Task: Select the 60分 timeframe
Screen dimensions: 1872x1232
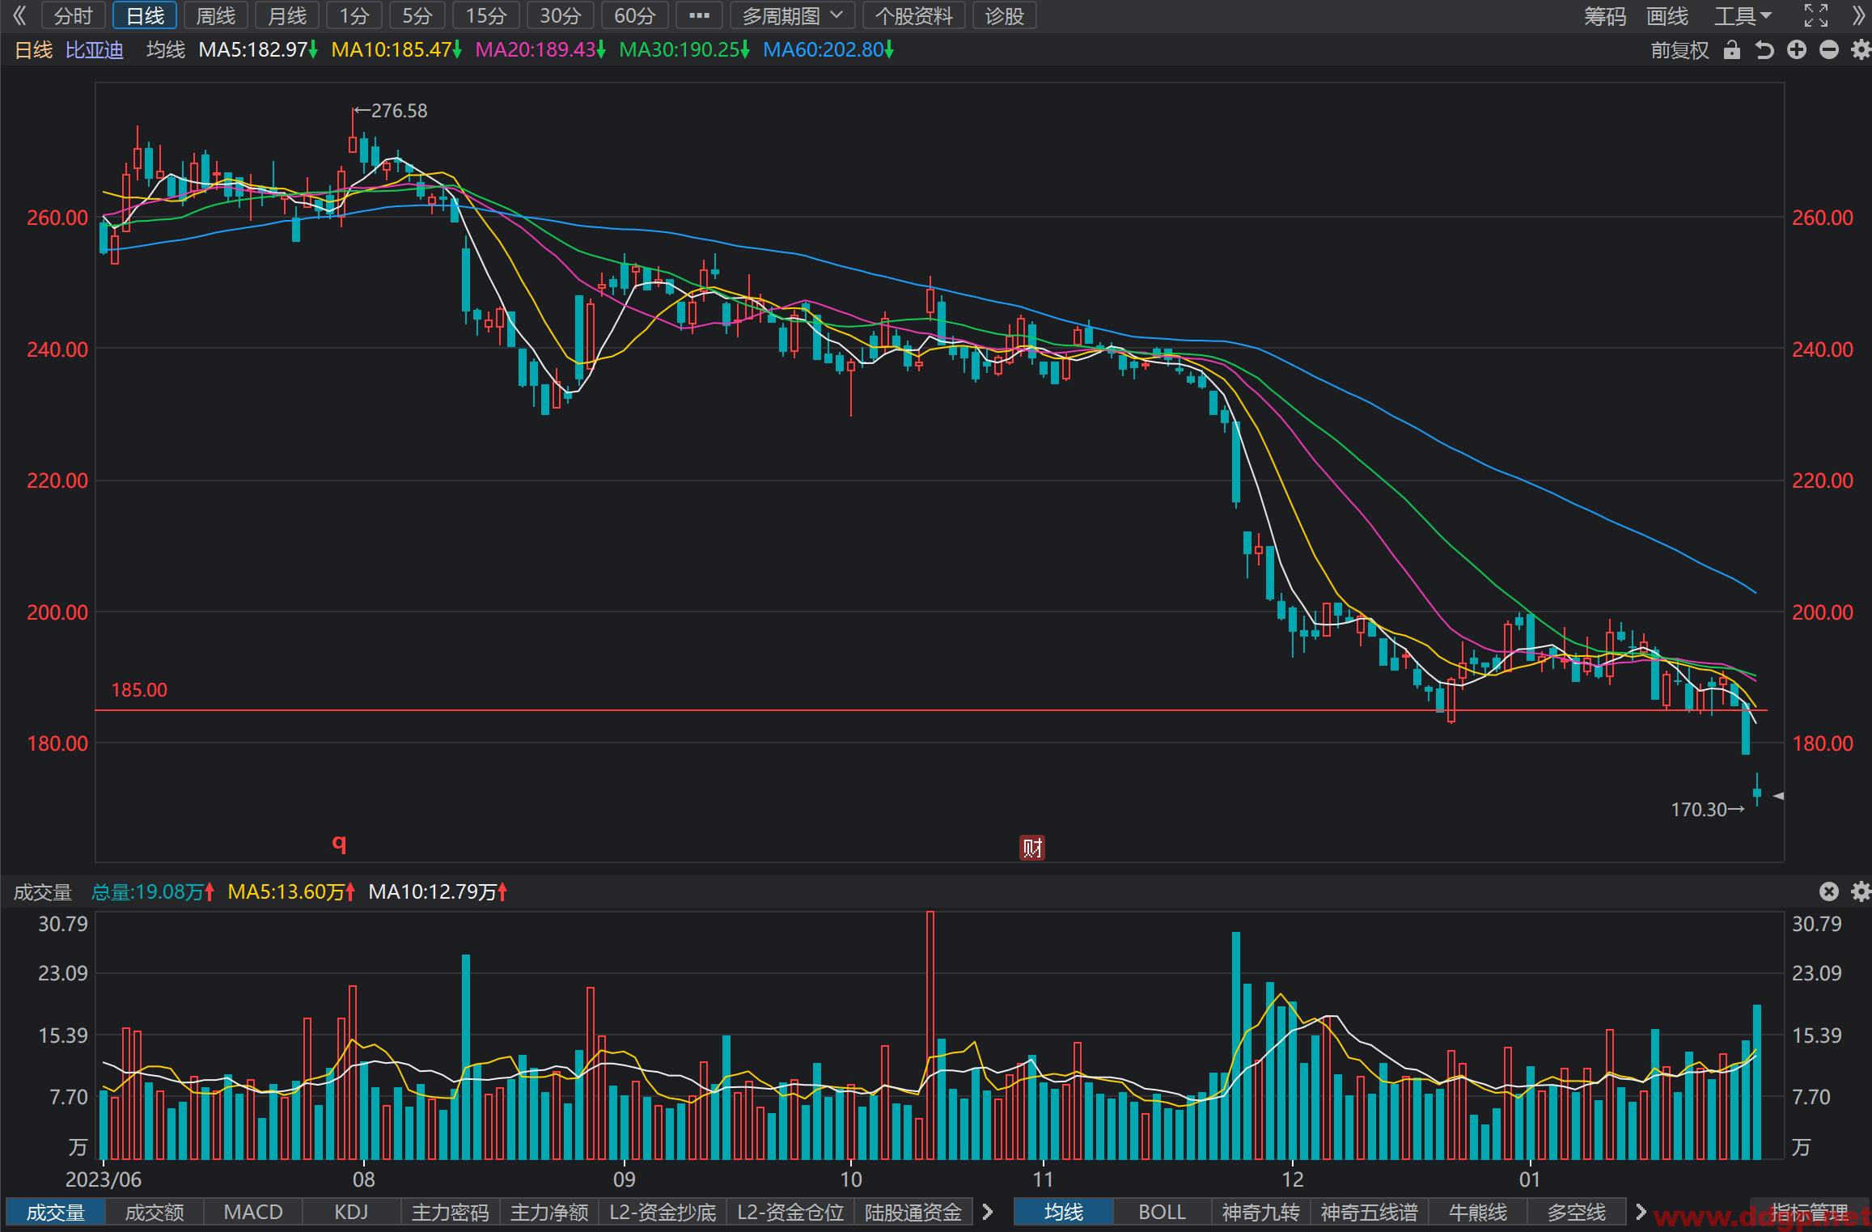Action: click(x=635, y=15)
